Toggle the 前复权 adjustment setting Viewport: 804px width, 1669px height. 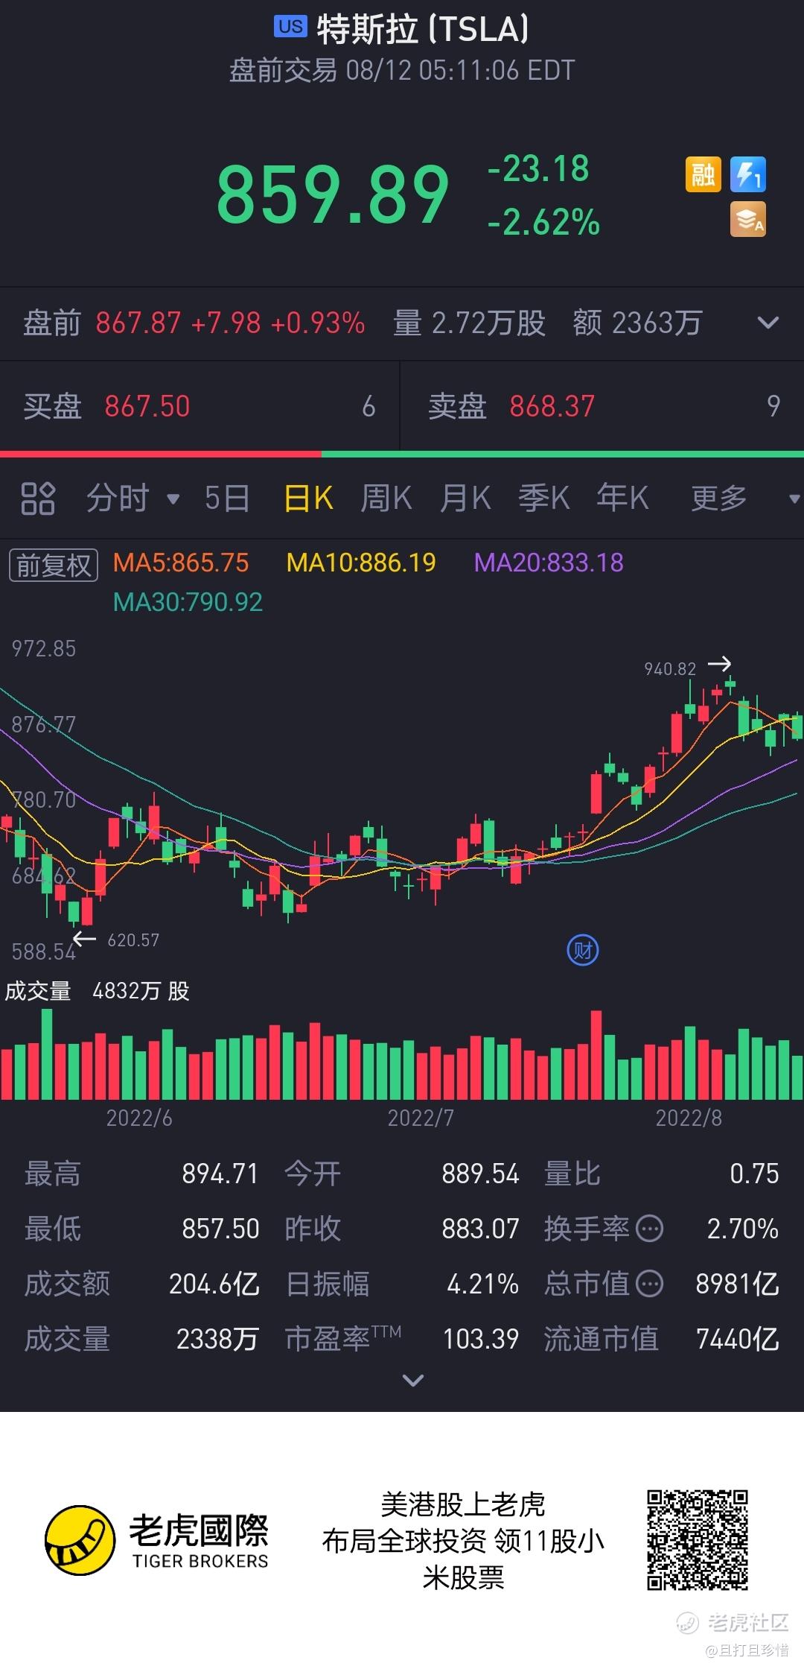(x=53, y=566)
